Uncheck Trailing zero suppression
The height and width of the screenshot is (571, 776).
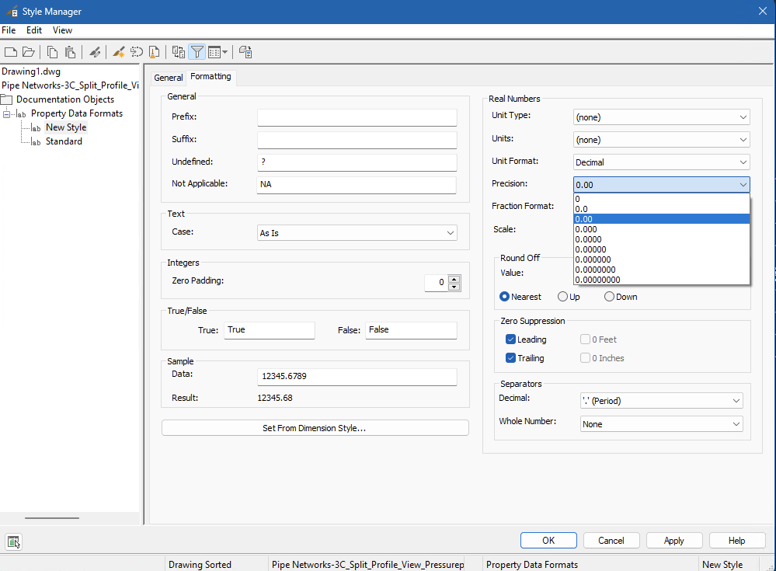tap(510, 358)
